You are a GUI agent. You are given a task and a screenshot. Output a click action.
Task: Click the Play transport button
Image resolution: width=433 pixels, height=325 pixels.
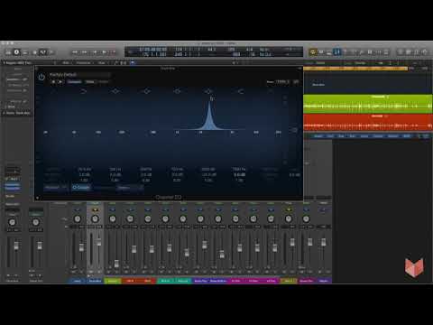pos(104,52)
